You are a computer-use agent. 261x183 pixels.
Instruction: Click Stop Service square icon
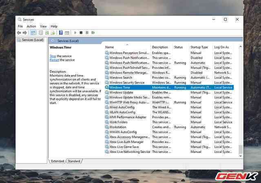81,33
